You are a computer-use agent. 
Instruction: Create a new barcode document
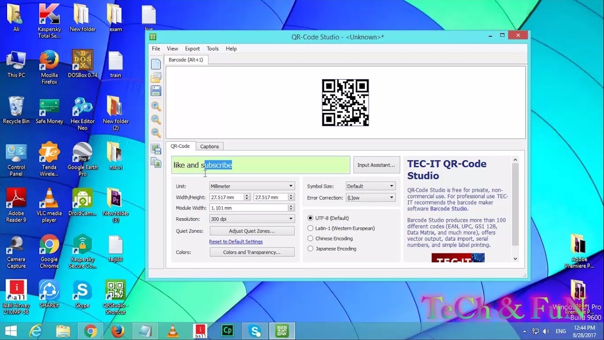(x=156, y=64)
